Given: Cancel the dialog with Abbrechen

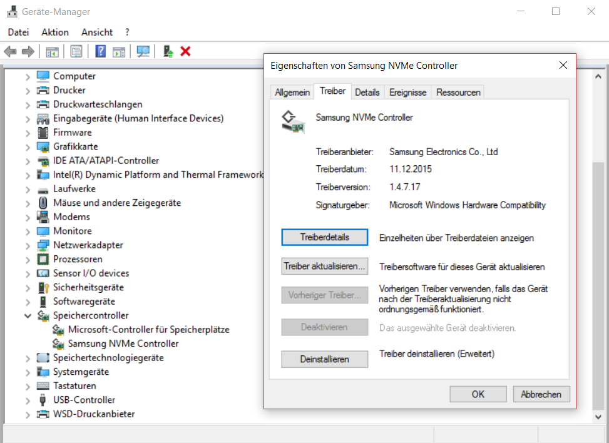Looking at the screenshot, I should click(541, 394).
